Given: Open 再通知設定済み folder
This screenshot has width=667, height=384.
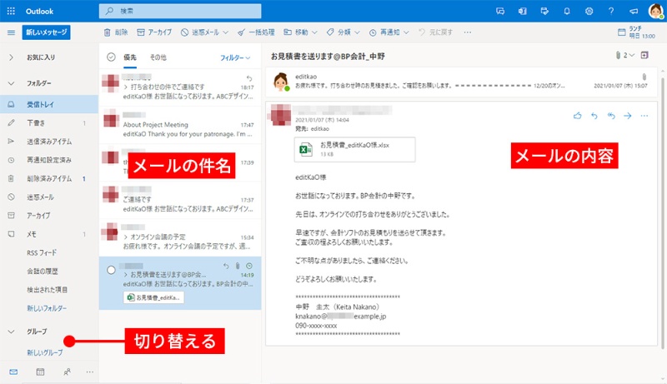Looking at the screenshot, I should (x=49, y=160).
